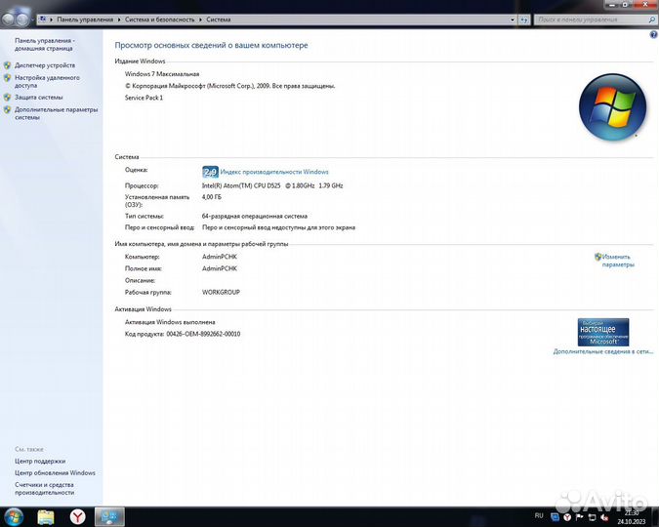Click Изменить параметры link

[x=617, y=261]
